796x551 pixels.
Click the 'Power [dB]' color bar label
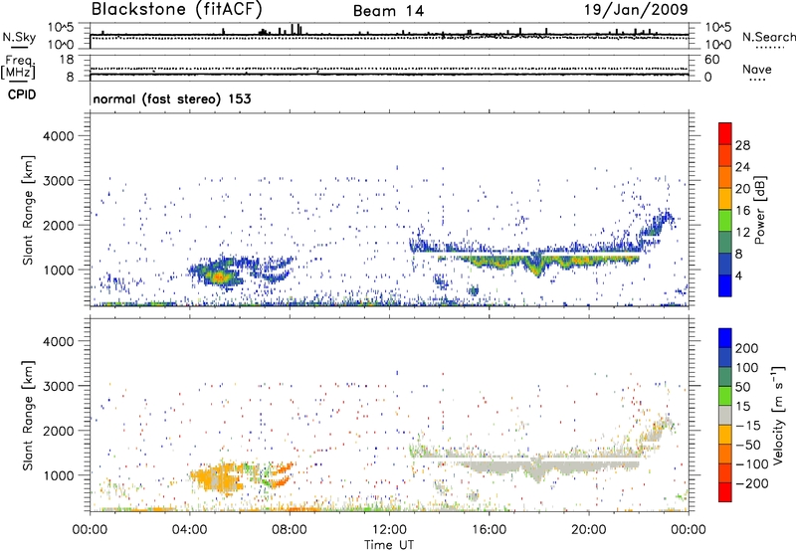pos(760,210)
